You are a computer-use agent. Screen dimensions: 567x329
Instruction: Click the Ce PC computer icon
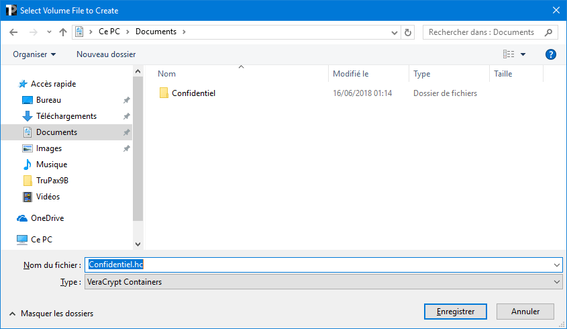[22, 240]
